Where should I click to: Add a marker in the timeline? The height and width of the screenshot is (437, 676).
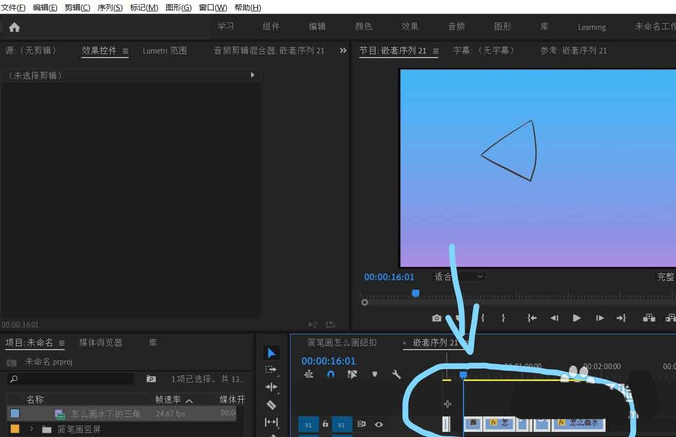tap(375, 374)
